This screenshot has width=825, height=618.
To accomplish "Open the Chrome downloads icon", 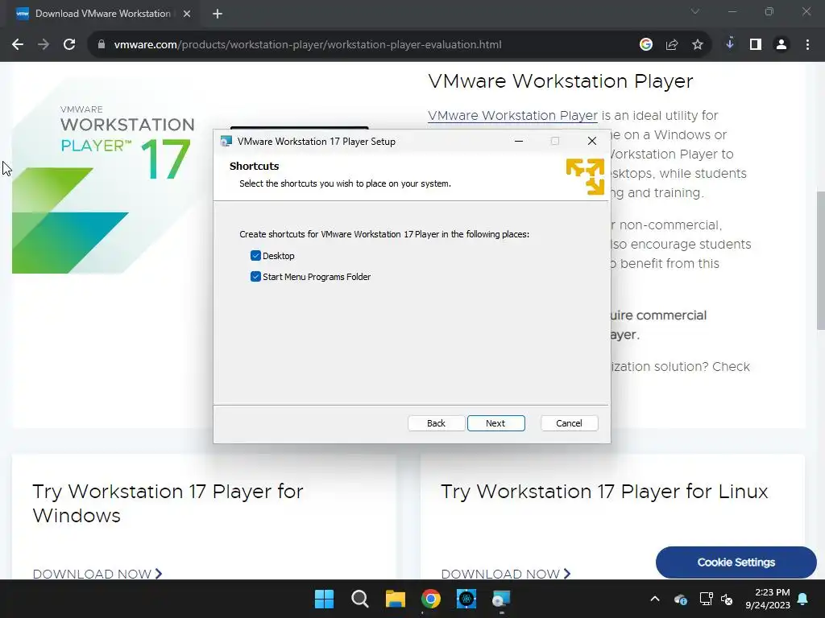I will click(x=730, y=44).
